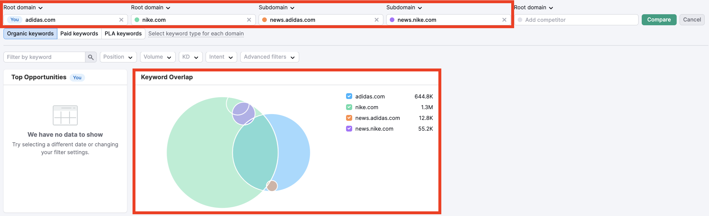Click the magnifier search icon
Image resolution: width=709 pixels, height=216 pixels.
[x=91, y=57]
